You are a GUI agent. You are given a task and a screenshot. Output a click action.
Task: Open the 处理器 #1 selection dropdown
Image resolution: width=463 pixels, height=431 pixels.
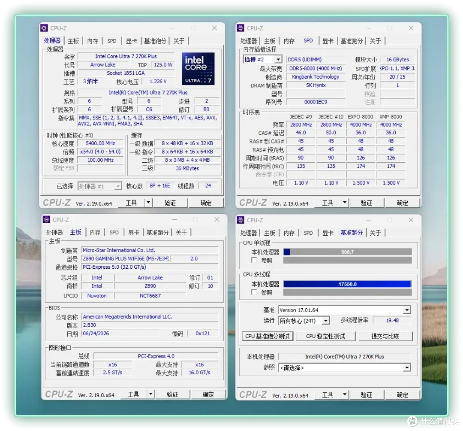pyautogui.click(x=118, y=186)
